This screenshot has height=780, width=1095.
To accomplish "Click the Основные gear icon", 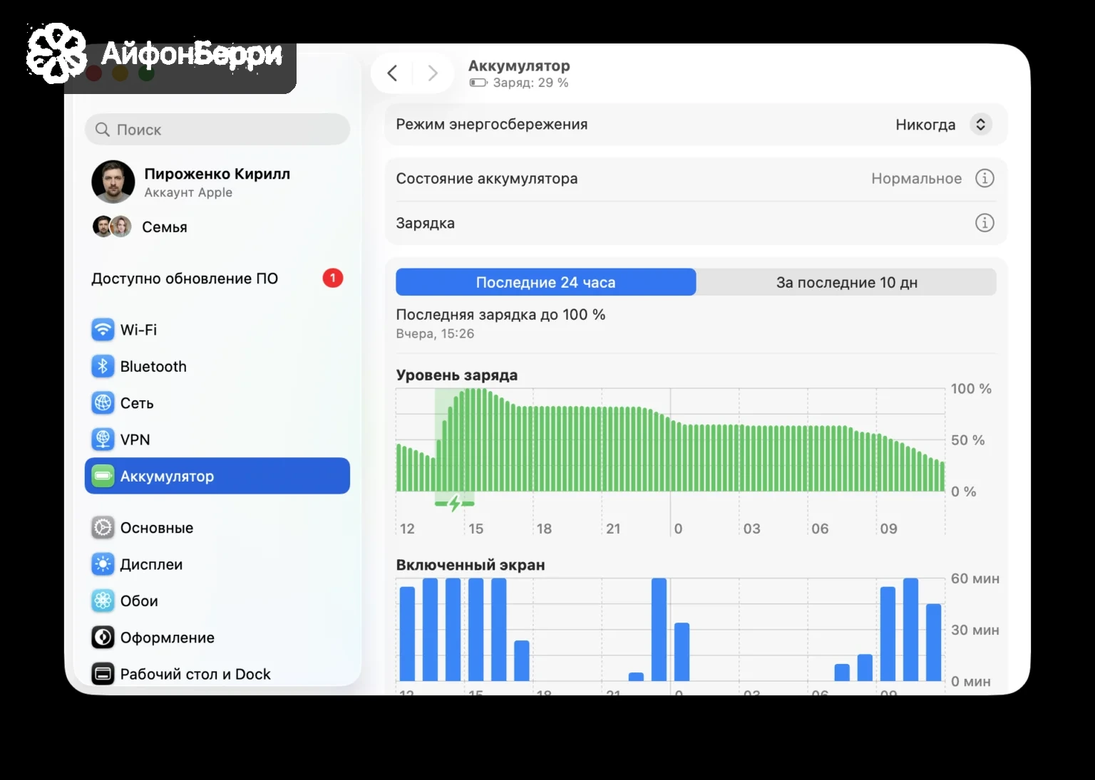I will point(103,528).
